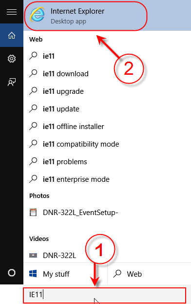
Task: Open the DNR-322L_EventSetup photo result
Action: pyautogui.click(x=107, y=212)
